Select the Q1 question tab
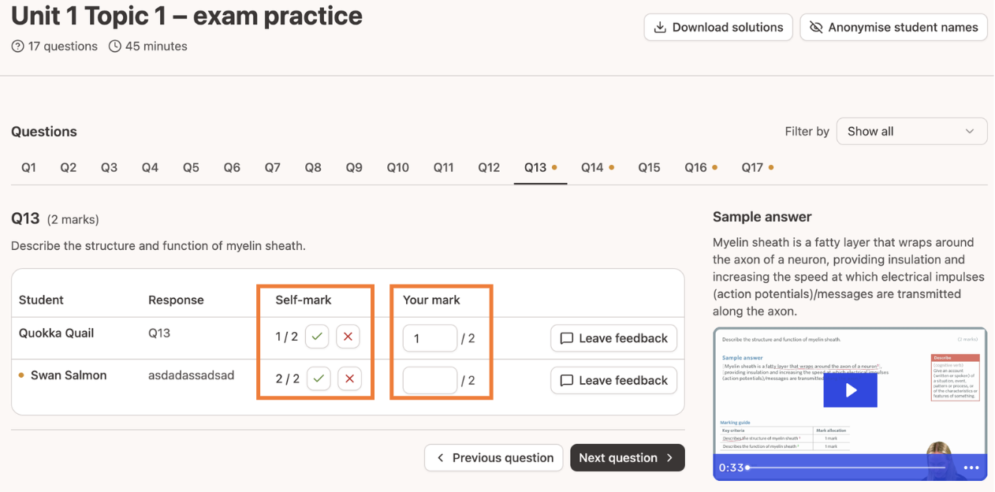The height and width of the screenshot is (492, 995). point(28,167)
